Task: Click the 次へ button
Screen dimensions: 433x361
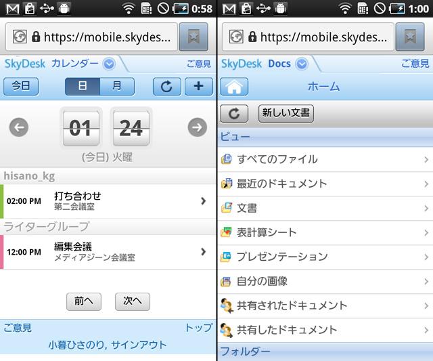Action: [x=133, y=301]
